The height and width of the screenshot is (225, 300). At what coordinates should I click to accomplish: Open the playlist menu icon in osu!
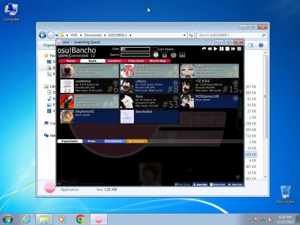coord(239,49)
